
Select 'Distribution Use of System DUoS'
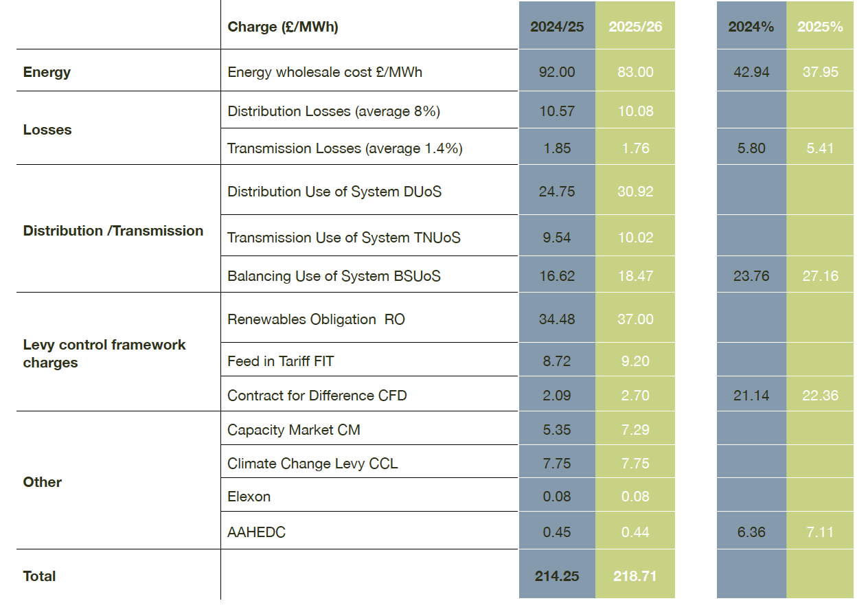pyautogui.click(x=334, y=192)
